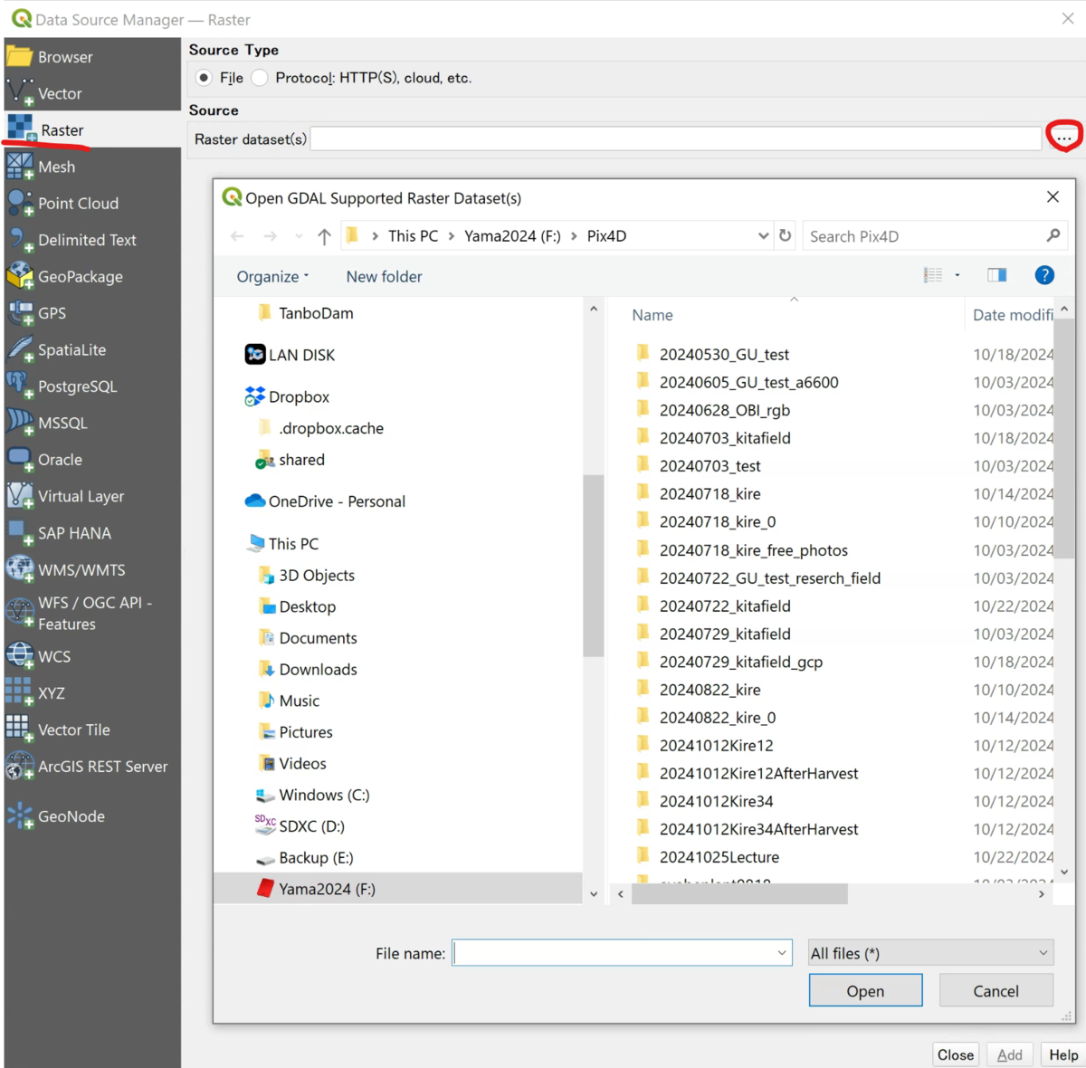Select the GeoPackage database icon

click(20, 277)
